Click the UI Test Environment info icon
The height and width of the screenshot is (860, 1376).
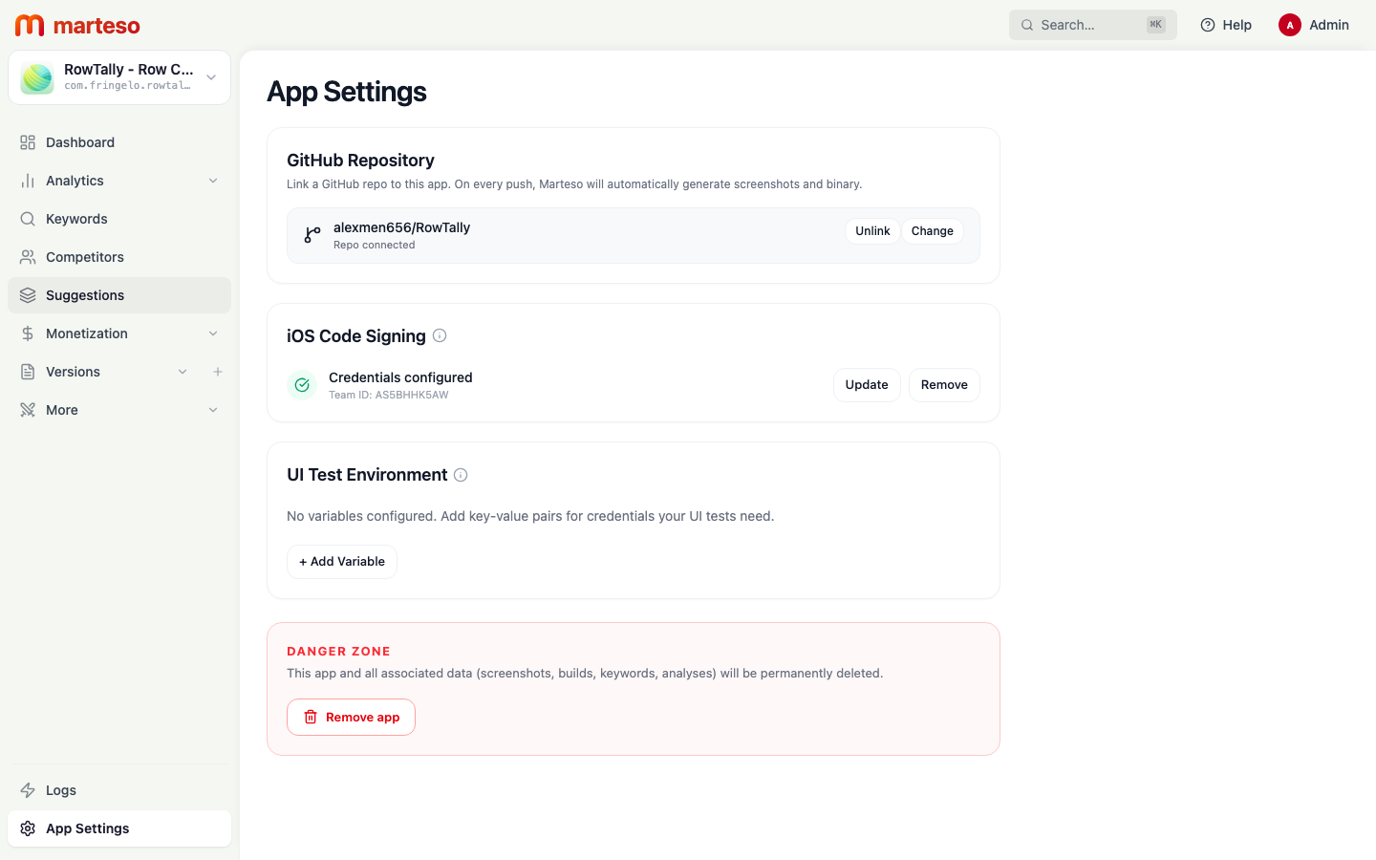[x=461, y=475]
